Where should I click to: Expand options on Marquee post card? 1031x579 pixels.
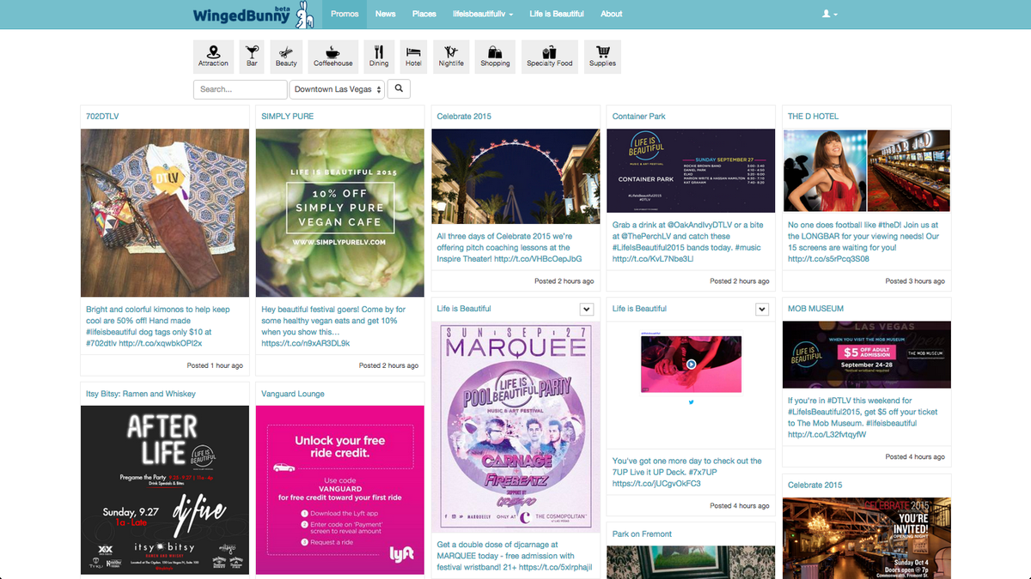point(586,309)
